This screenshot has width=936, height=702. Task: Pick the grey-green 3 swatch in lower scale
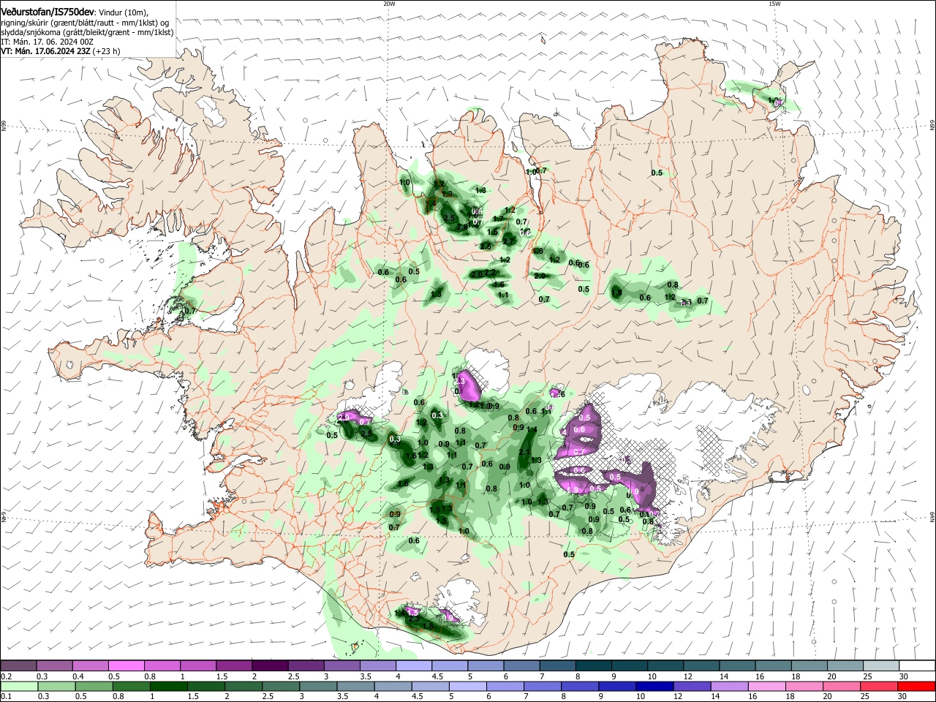[318, 687]
